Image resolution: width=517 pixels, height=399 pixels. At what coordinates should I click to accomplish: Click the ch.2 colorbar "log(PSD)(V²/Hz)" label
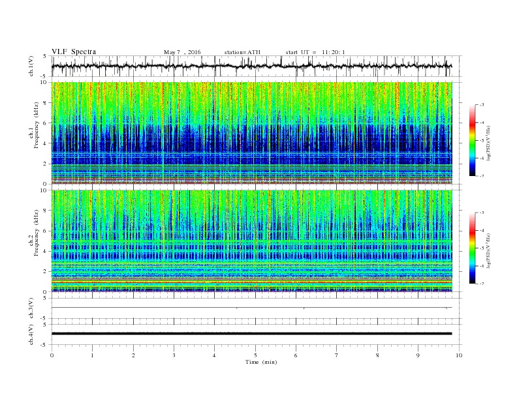(488, 251)
